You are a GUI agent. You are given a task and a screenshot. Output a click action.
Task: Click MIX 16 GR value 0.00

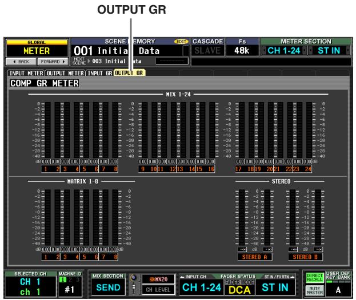210,161
